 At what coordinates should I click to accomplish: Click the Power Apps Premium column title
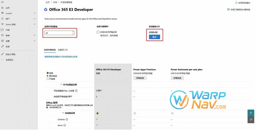click(x=144, y=70)
